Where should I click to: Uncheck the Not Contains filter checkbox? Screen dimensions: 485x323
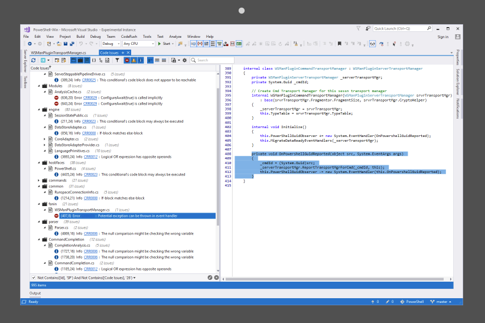click(34, 278)
